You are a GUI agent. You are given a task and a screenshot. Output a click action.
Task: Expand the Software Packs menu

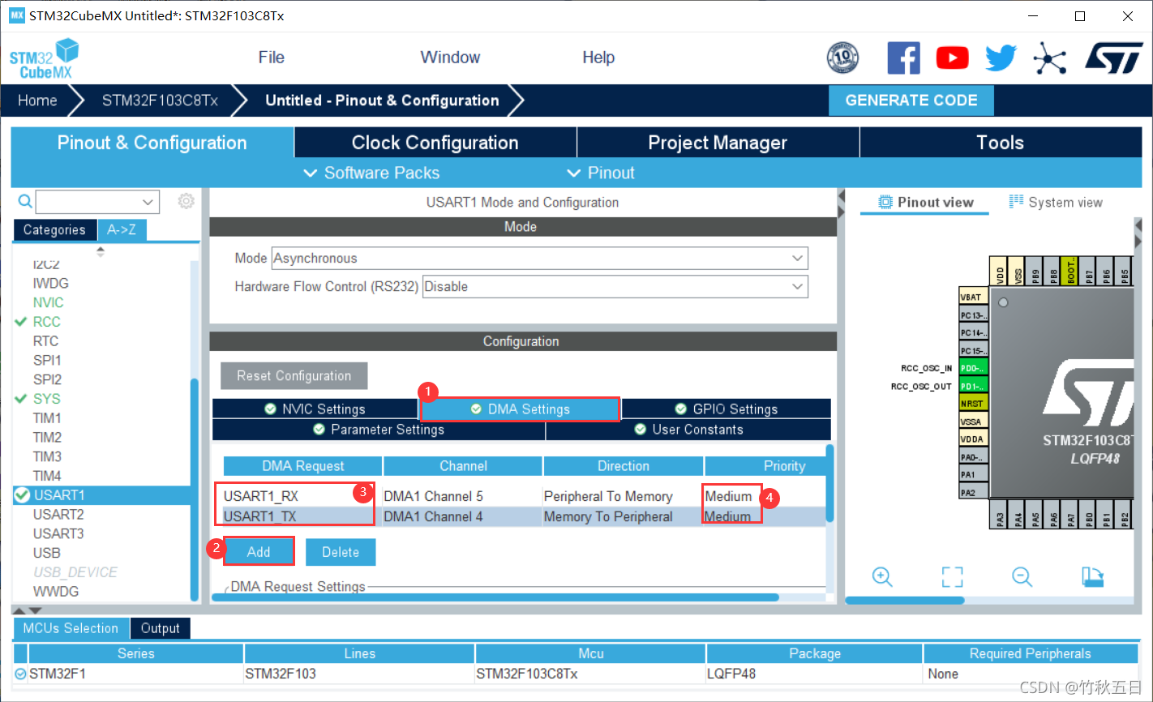tap(371, 173)
